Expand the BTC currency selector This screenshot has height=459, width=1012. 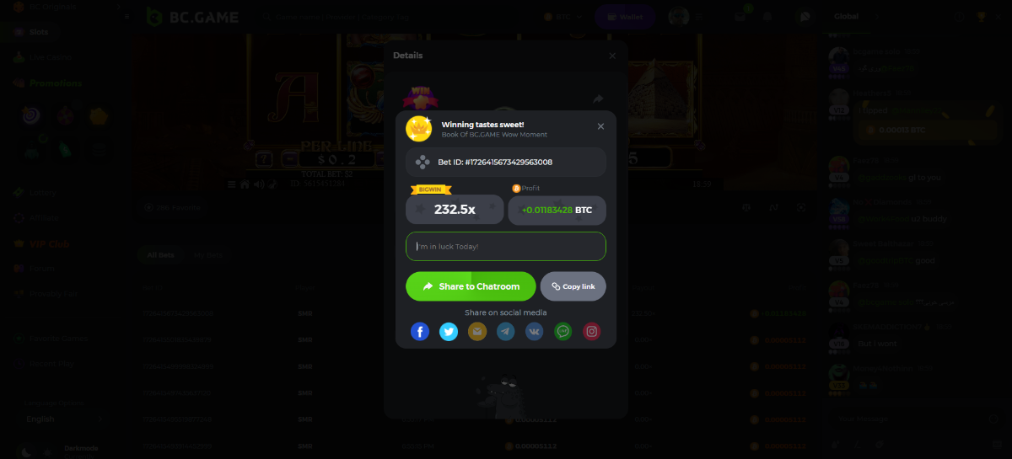(563, 17)
